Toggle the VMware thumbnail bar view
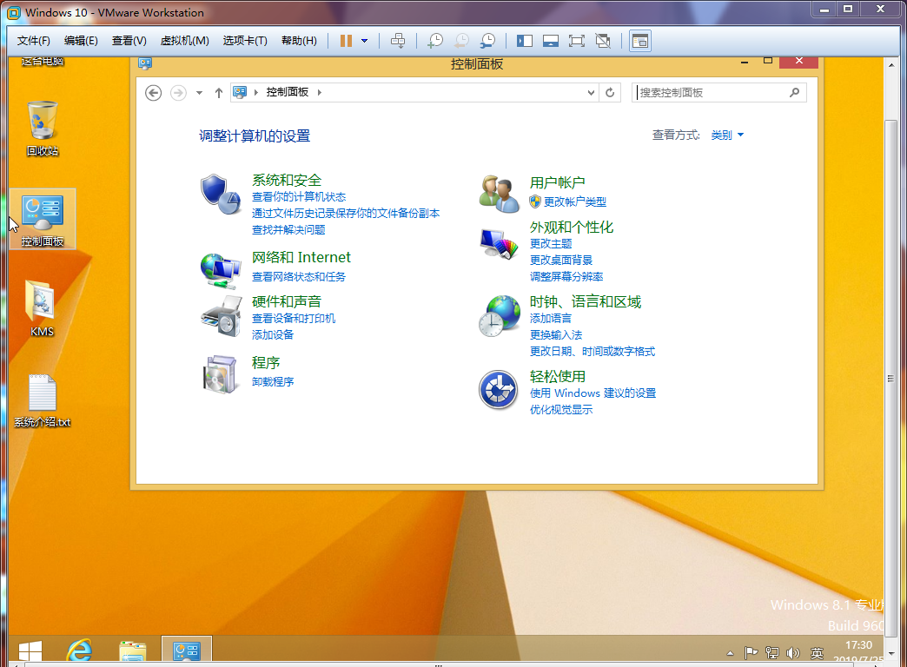This screenshot has width=907, height=667. coord(550,41)
